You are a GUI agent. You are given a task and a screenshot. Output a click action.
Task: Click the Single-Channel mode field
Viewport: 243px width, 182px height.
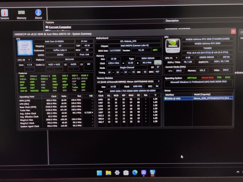[127, 68]
